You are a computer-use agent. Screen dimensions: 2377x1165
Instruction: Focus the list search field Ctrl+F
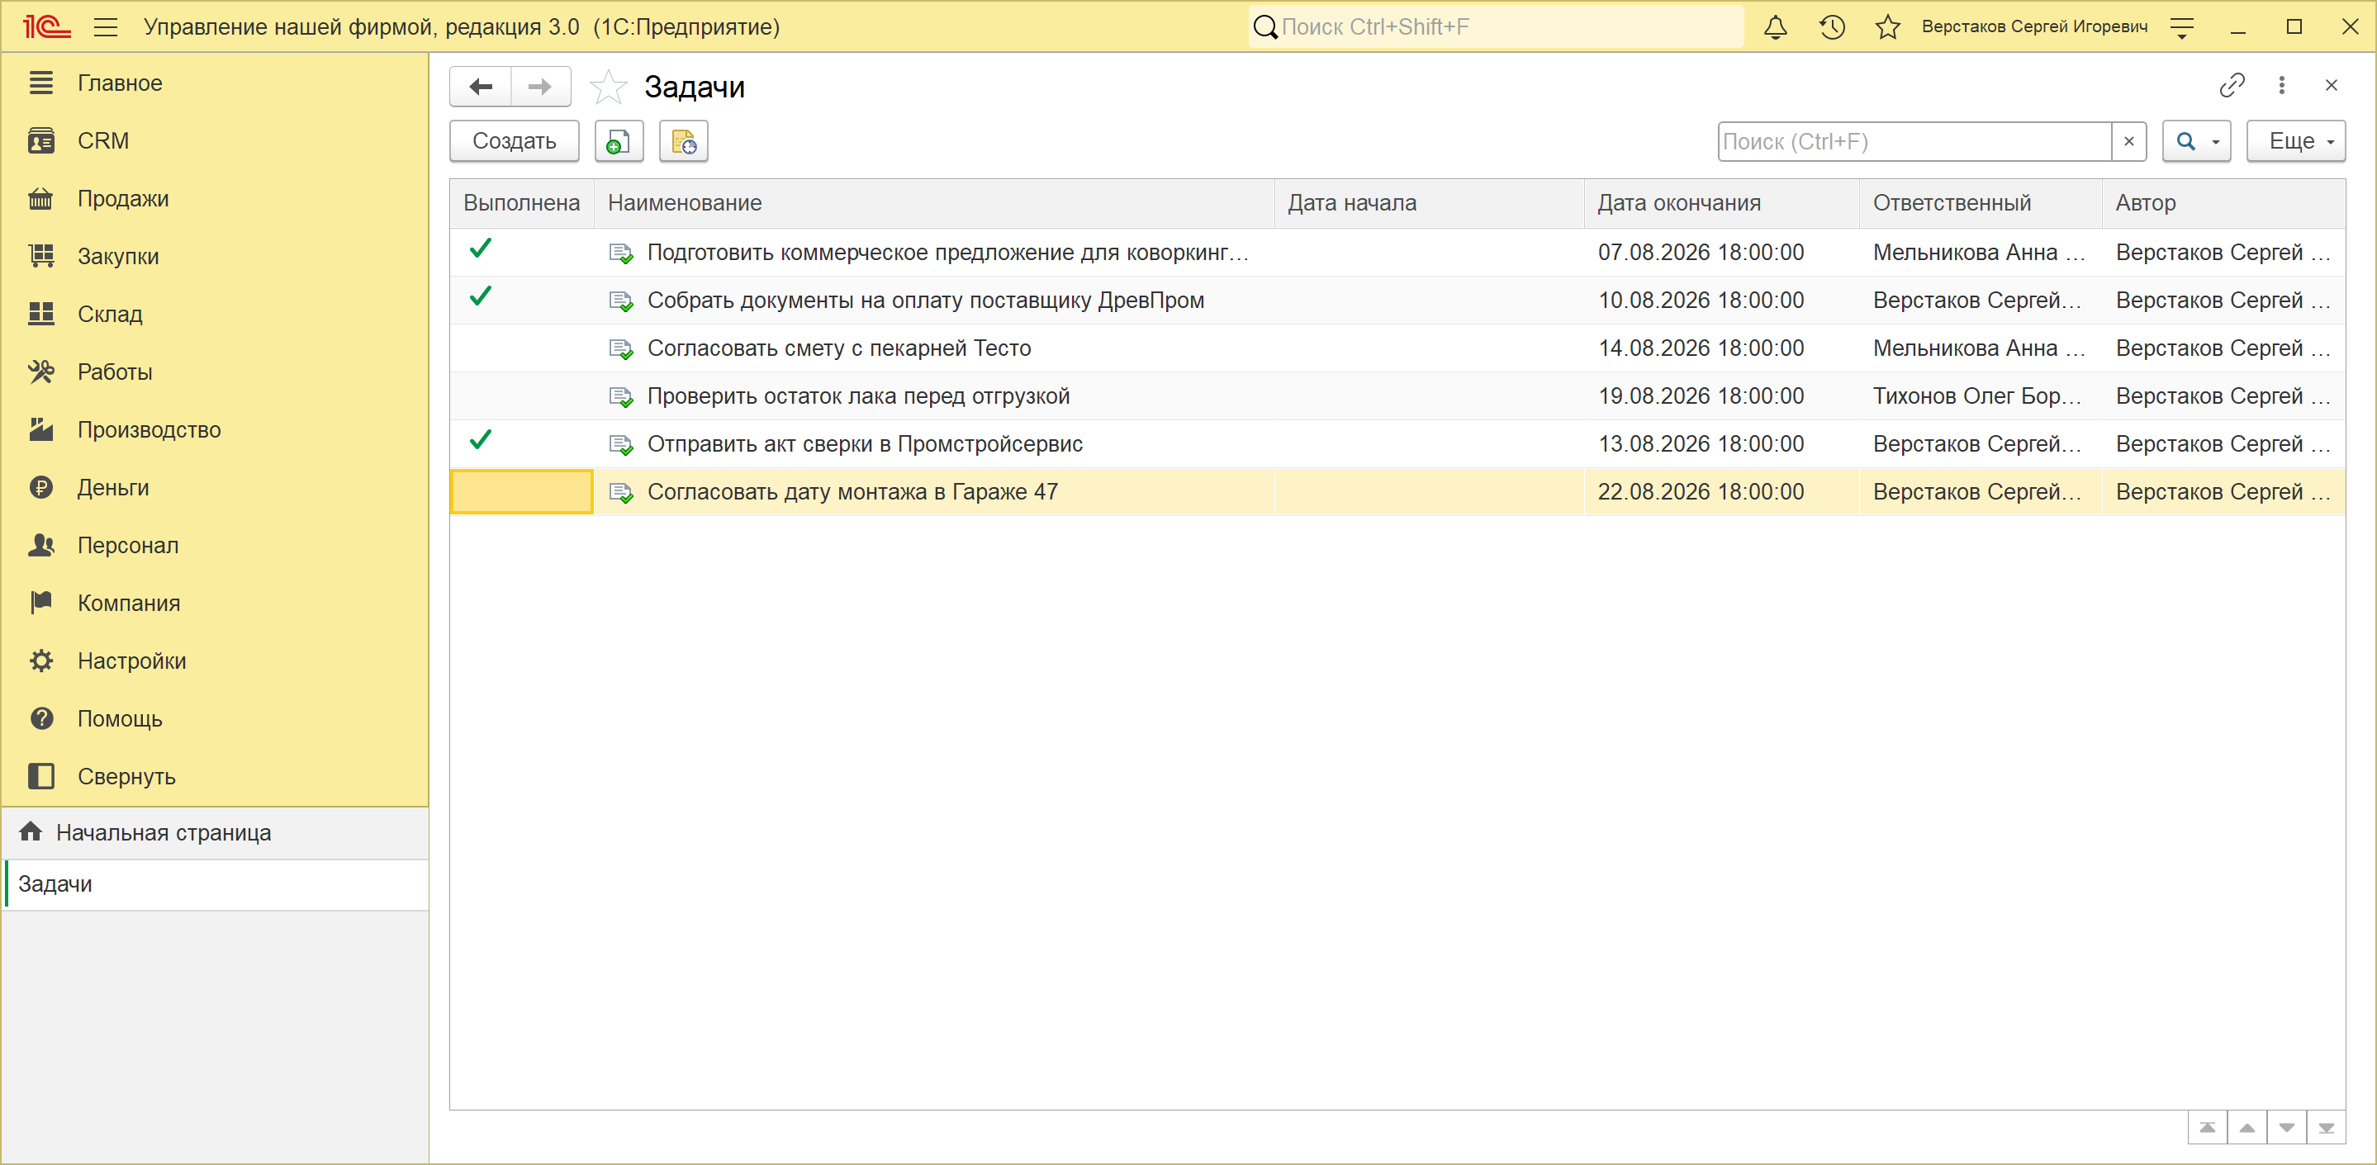[x=1914, y=141]
